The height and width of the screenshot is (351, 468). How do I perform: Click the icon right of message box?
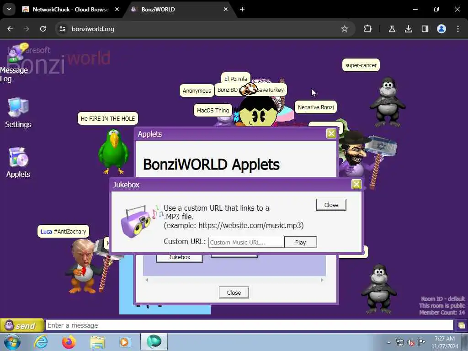click(462, 325)
